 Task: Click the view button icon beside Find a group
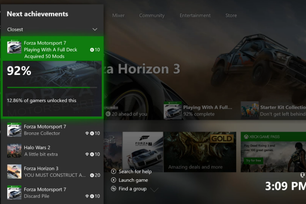click(x=114, y=189)
